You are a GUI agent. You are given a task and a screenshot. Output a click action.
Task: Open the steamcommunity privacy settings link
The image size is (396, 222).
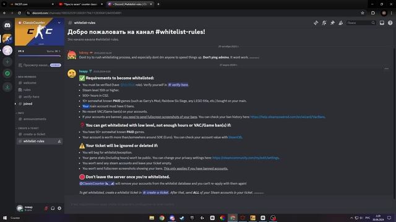coord(246,158)
